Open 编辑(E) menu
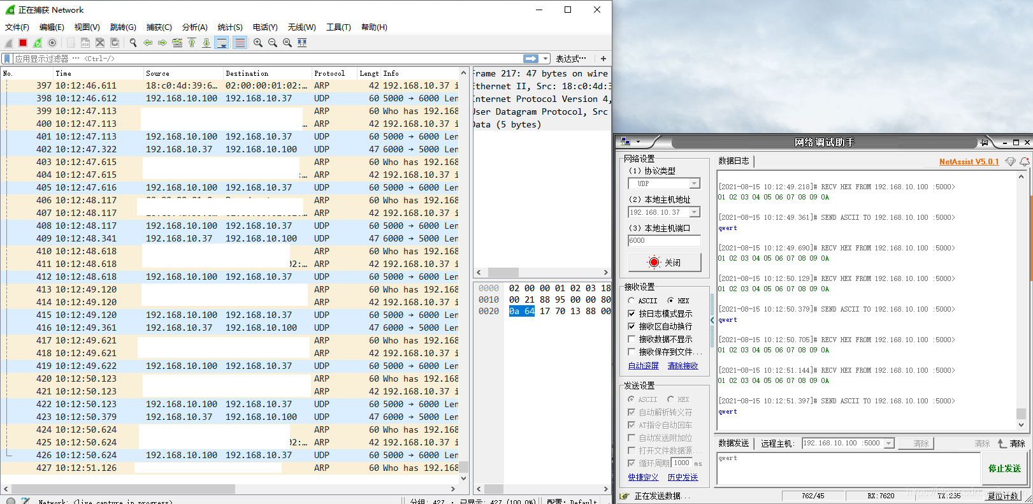 point(52,27)
